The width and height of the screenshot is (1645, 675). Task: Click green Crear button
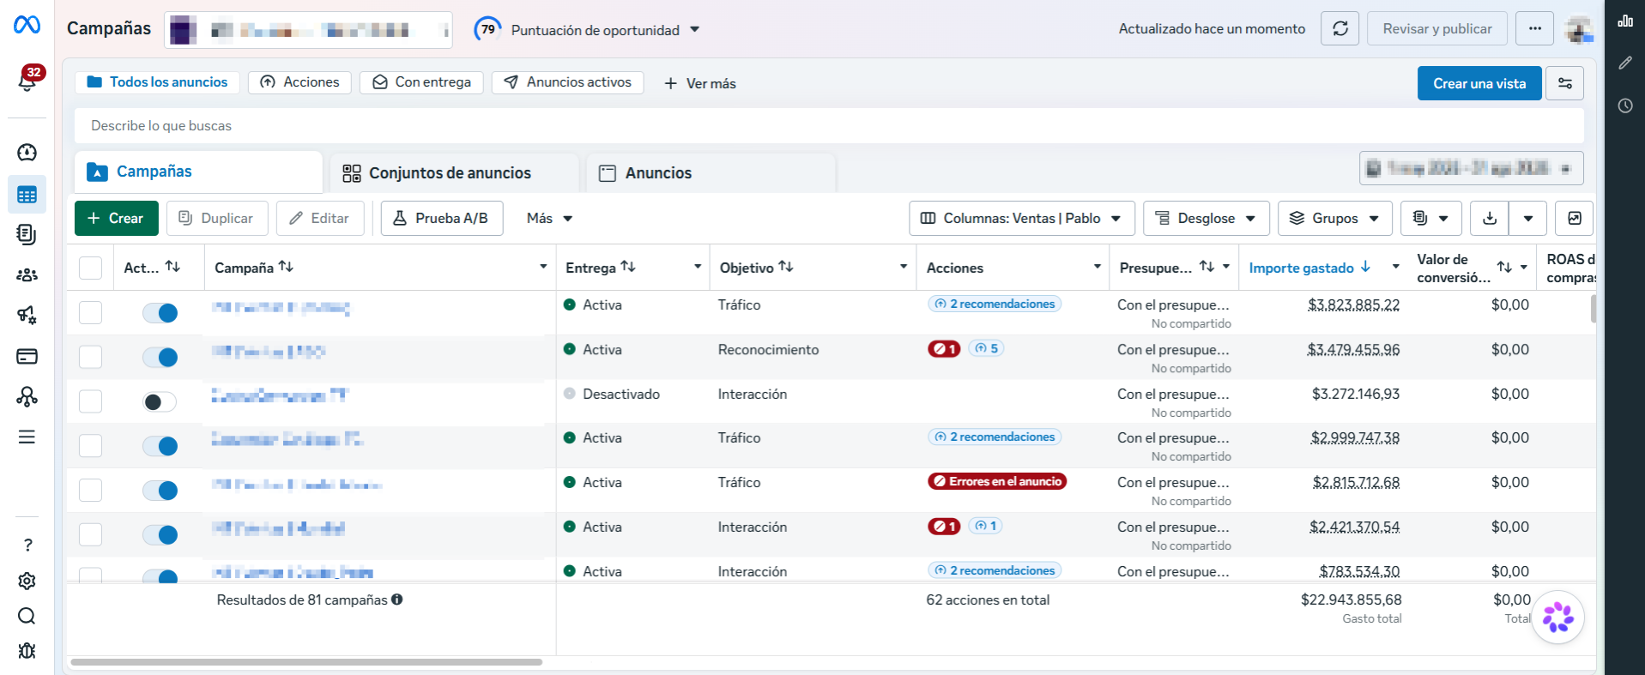(x=116, y=218)
